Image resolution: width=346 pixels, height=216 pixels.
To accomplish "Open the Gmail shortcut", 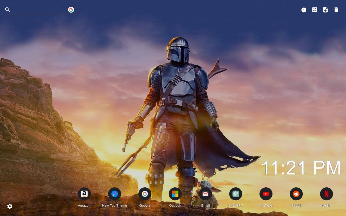I will pyautogui.click(x=205, y=194).
